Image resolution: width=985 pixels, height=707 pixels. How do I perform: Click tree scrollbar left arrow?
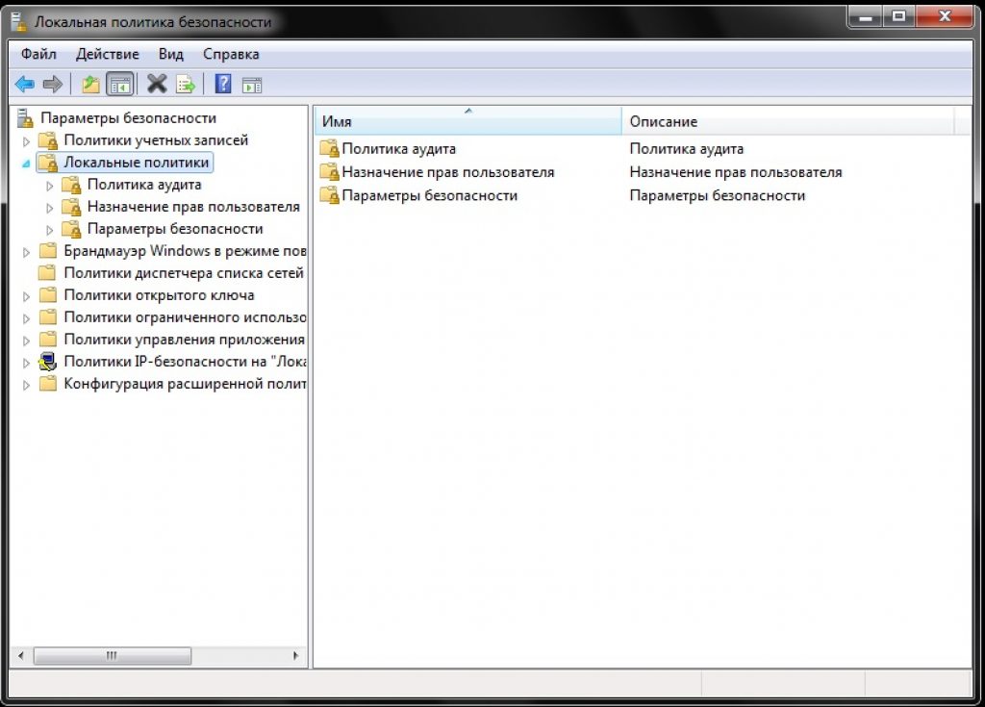pos(21,656)
